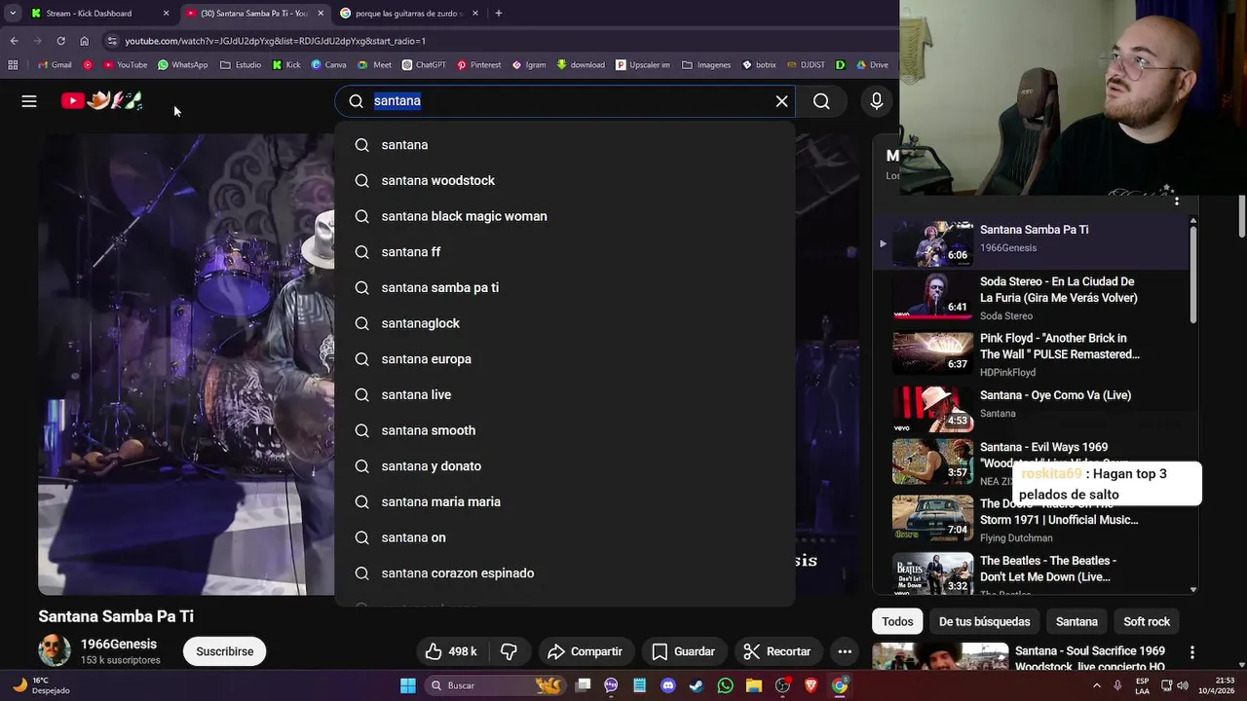Open File Explorer from taskbar

(x=753, y=685)
